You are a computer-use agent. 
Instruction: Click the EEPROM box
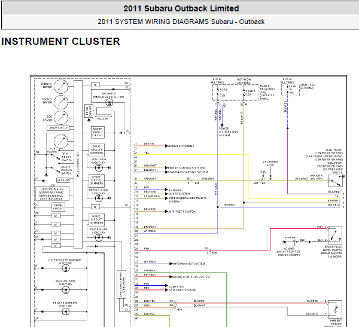[63, 180]
